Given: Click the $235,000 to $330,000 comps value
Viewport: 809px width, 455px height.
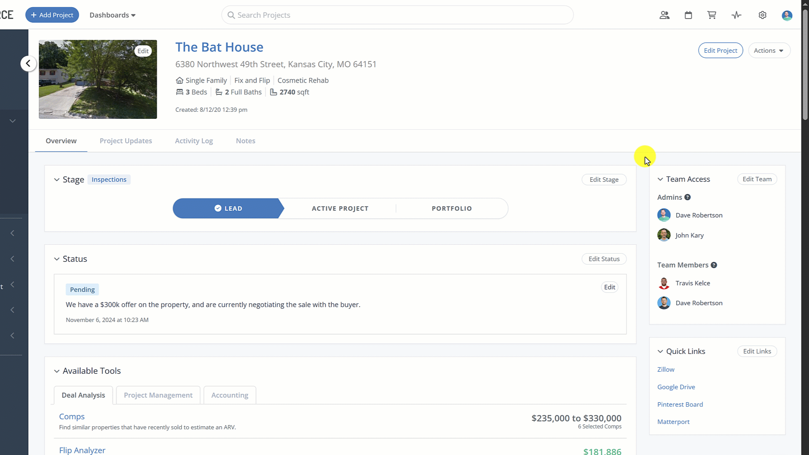Looking at the screenshot, I should [x=576, y=418].
